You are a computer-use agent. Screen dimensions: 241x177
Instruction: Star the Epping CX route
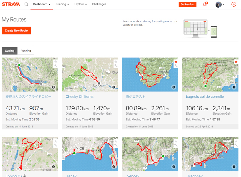(x=56, y=141)
